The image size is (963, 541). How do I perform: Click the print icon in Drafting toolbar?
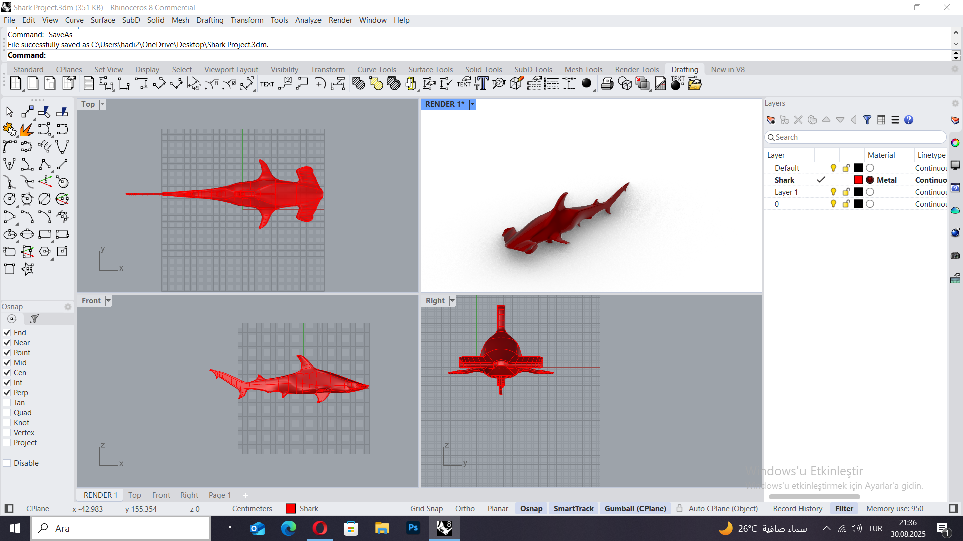click(607, 84)
